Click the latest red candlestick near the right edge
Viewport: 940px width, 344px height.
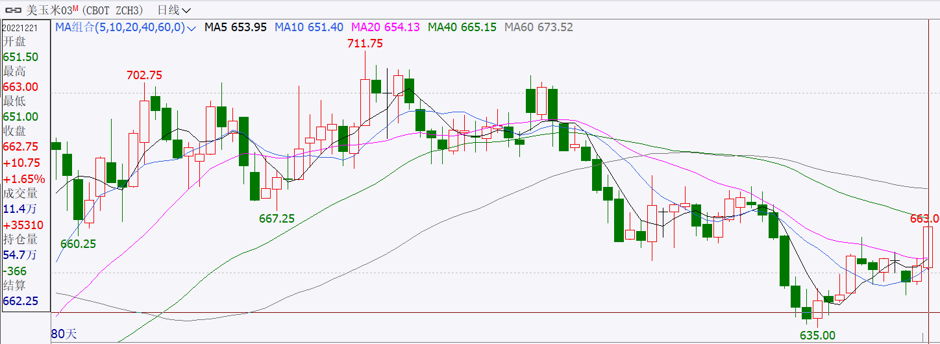[928, 247]
